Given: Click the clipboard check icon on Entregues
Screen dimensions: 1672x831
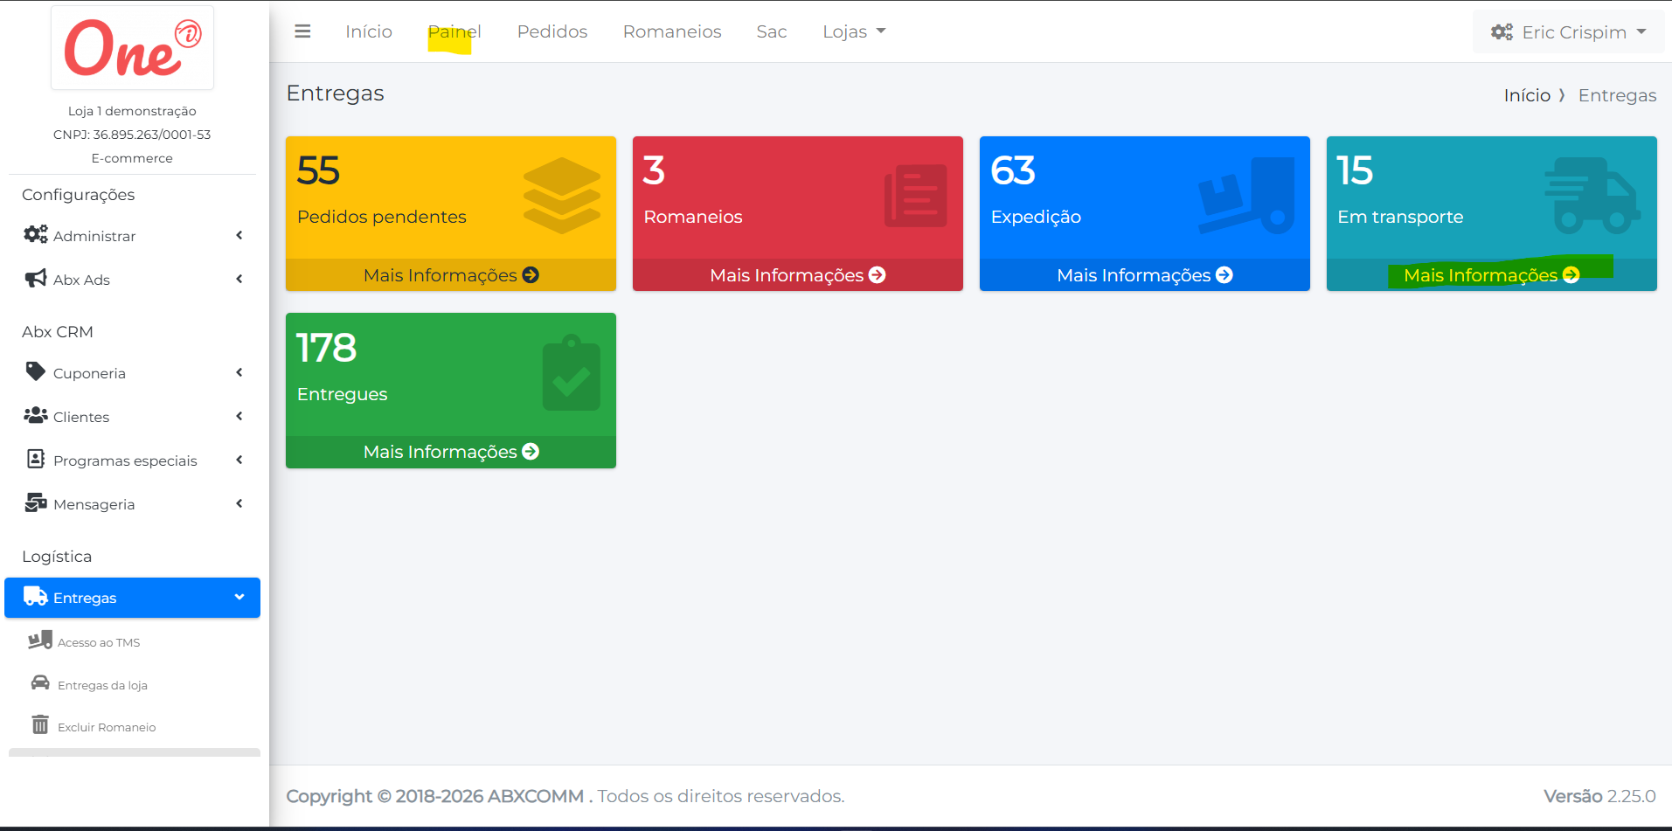Looking at the screenshot, I should (x=571, y=373).
